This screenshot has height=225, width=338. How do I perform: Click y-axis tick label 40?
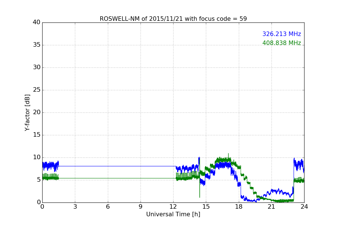[x=37, y=22]
